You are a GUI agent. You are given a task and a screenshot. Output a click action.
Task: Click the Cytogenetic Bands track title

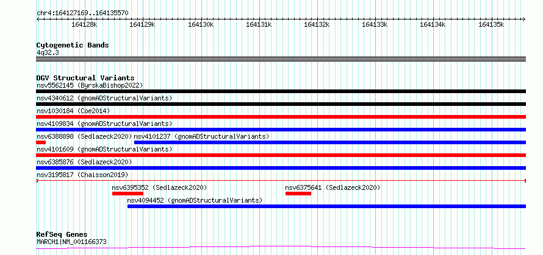pyautogui.click(x=73, y=45)
